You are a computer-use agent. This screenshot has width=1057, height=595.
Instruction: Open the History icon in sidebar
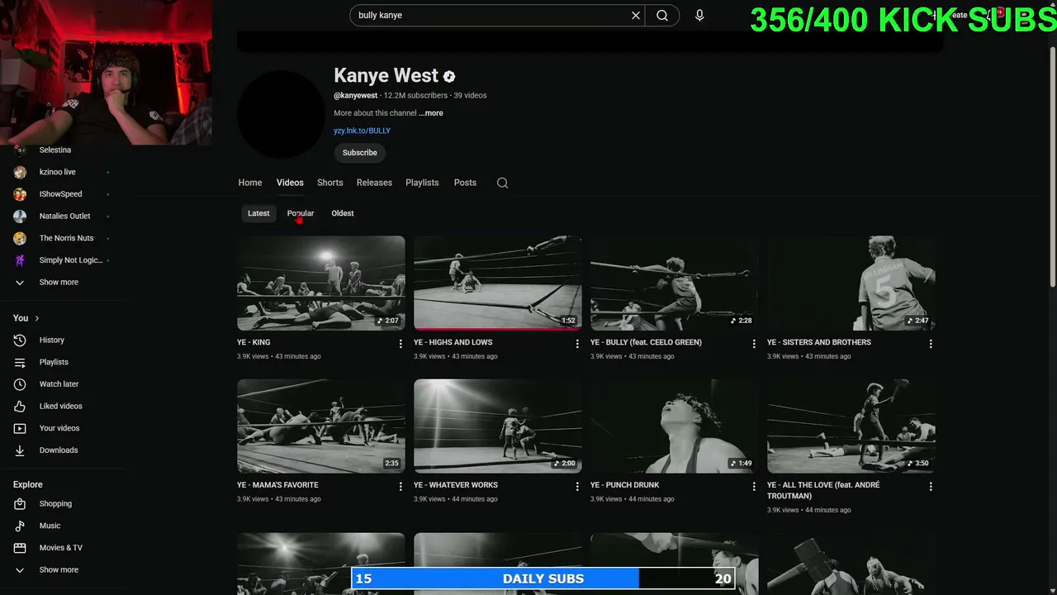[x=21, y=340]
